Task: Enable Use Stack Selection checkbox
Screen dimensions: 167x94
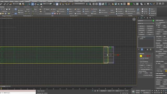Action: 139,58
